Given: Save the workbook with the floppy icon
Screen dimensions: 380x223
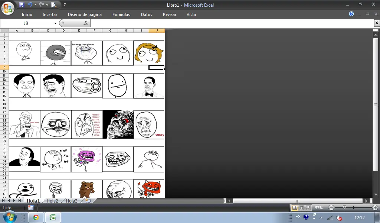Looking at the screenshot, I should [x=22, y=4].
